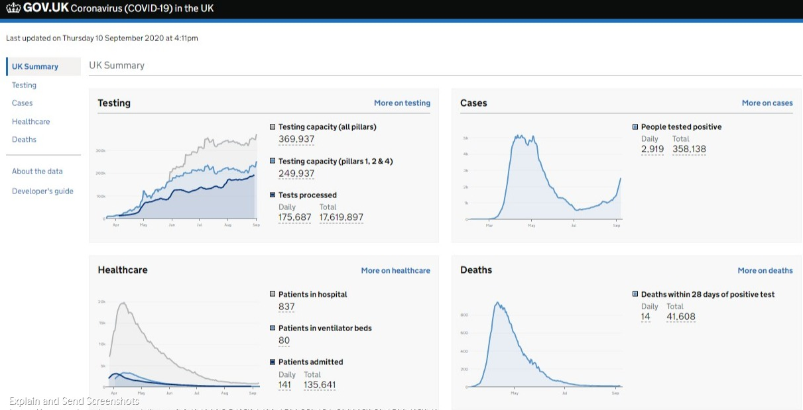Click the total cases 358,138 value

pos(689,149)
